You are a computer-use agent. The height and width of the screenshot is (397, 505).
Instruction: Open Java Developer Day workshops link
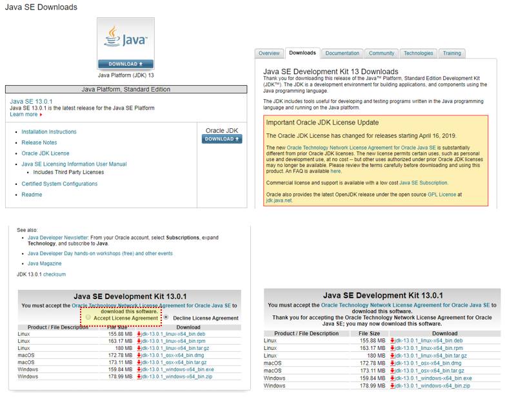point(100,253)
